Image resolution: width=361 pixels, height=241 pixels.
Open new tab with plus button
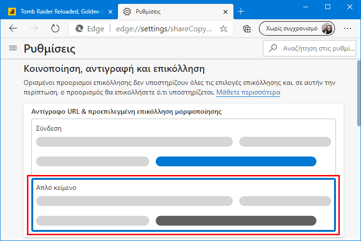[241, 11]
